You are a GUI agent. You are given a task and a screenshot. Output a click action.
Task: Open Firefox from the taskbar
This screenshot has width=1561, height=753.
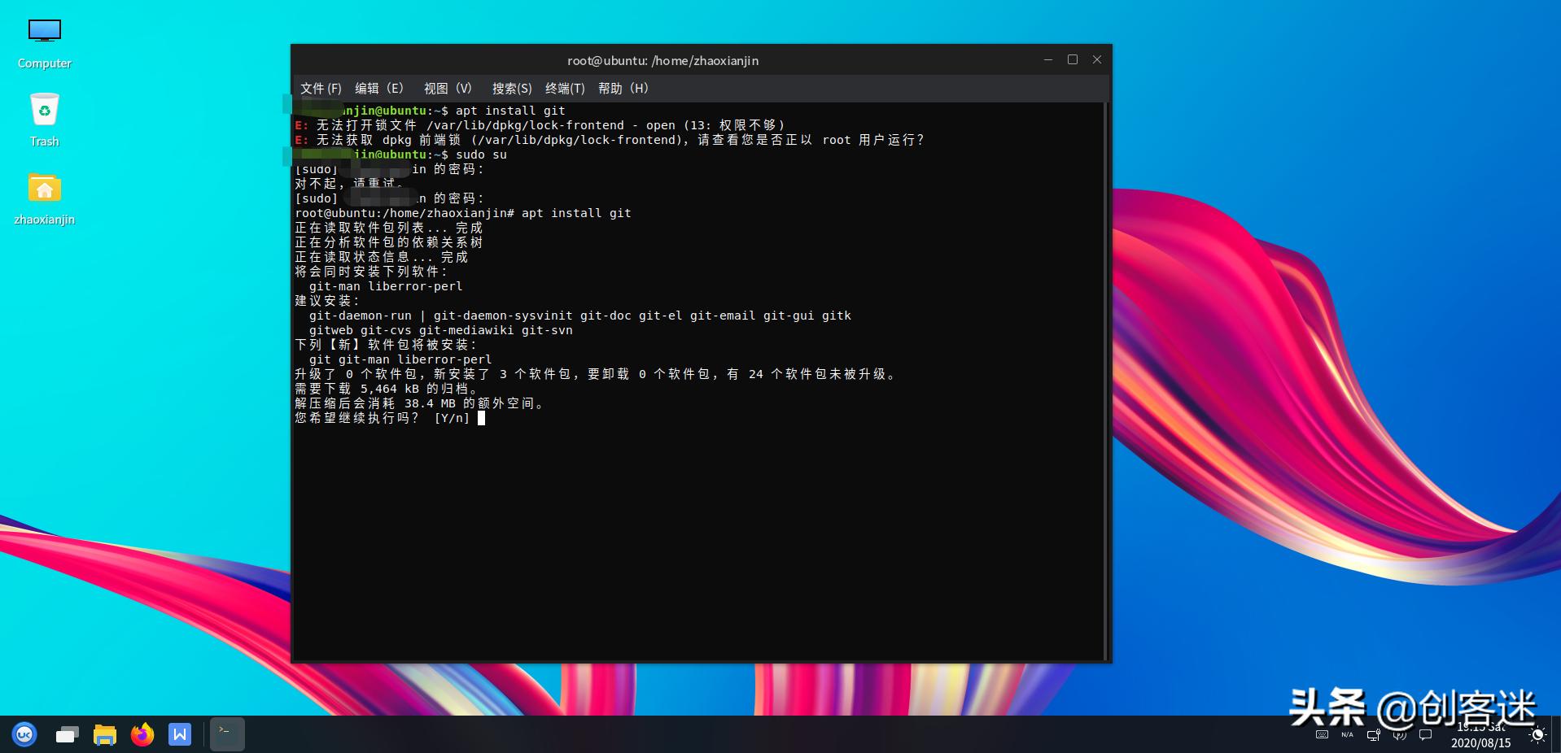[142, 734]
